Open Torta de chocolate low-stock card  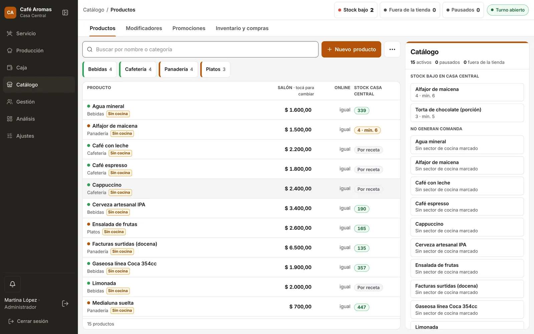(x=467, y=113)
